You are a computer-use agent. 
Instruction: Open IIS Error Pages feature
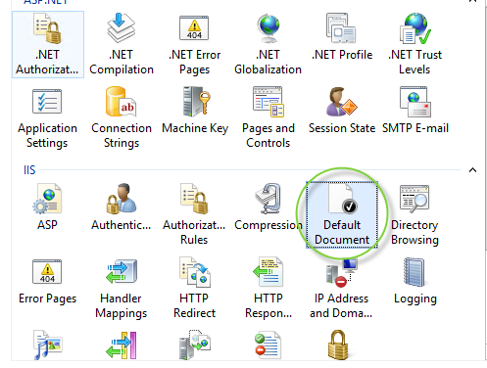[47, 282]
